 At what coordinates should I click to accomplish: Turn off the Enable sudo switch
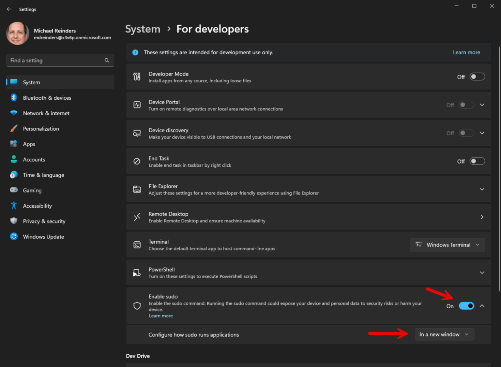[466, 305]
